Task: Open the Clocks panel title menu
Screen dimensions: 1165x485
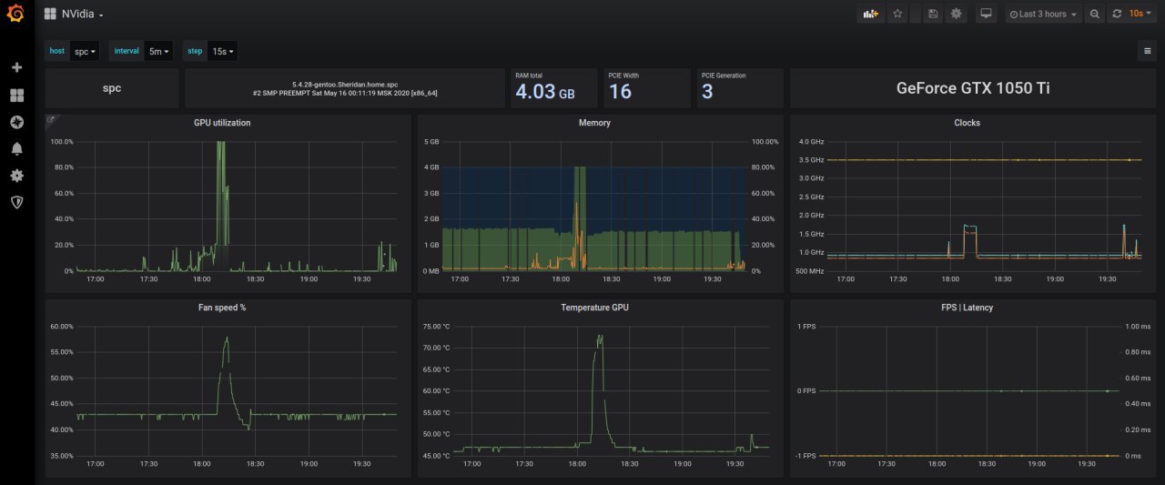Action: point(967,123)
